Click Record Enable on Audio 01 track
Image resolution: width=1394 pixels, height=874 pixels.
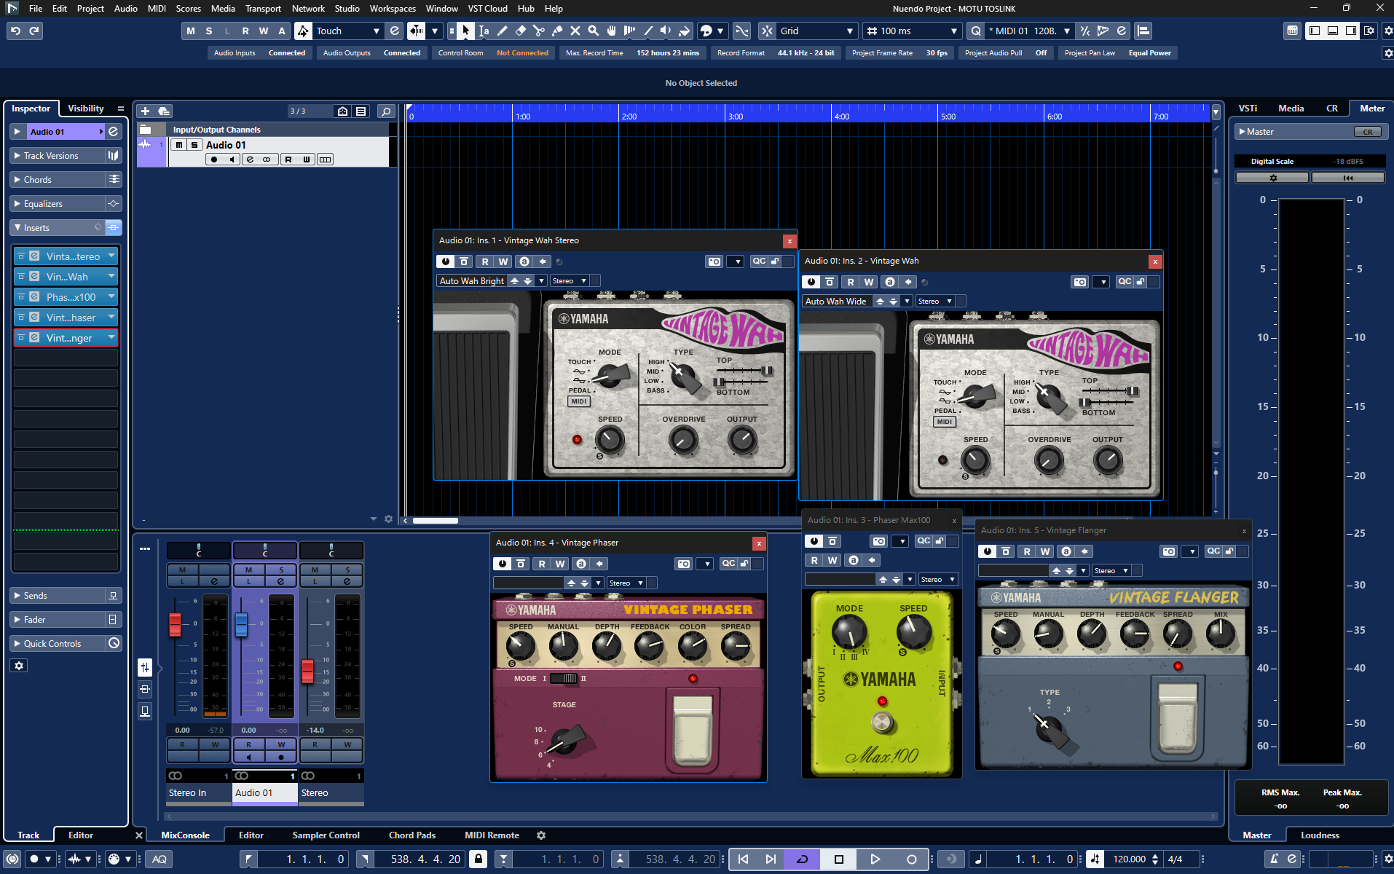[214, 160]
